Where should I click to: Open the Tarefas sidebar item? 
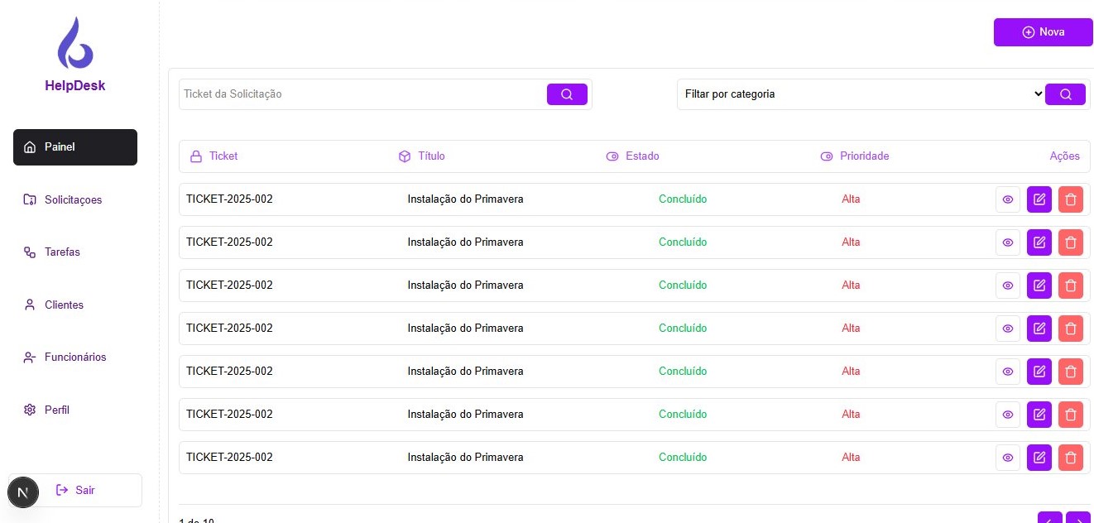pyautogui.click(x=62, y=252)
